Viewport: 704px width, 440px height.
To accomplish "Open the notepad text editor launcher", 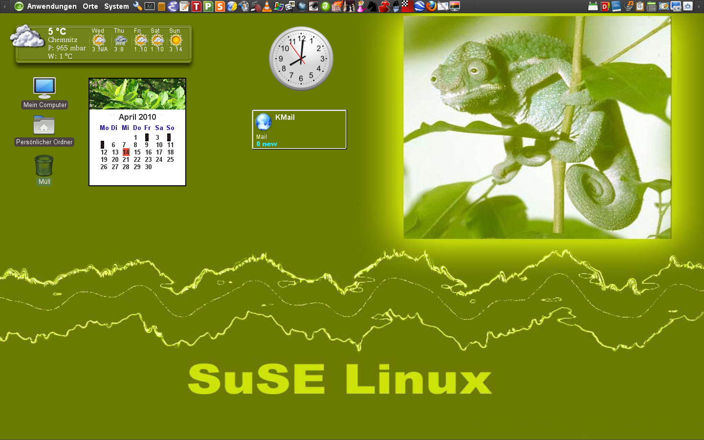I will click(184, 6).
